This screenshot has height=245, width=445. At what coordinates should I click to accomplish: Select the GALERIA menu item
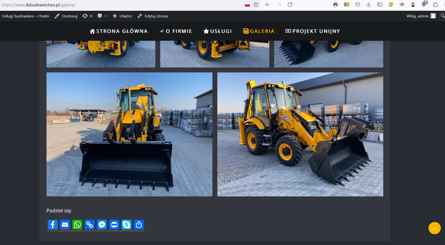coord(259,31)
